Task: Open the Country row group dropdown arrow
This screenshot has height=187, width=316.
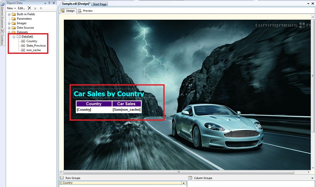Action: 184,183
